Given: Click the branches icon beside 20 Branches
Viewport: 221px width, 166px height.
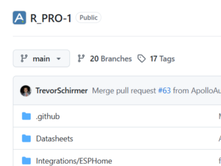Looking at the screenshot, I should pos(81,58).
